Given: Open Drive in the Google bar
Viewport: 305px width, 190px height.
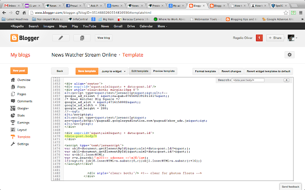Looking at the screenshot, I should pos(131,27).
